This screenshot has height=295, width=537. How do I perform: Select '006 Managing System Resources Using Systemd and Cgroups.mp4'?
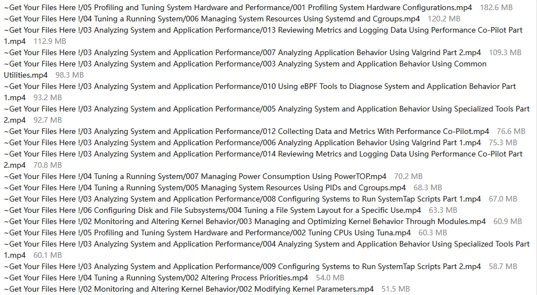pos(212,19)
